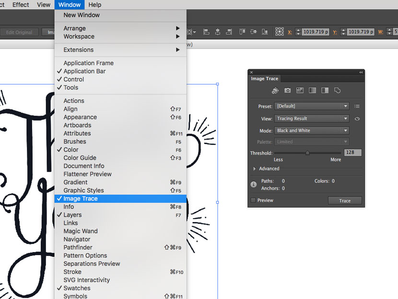Choose Align from the Window menu

120,109
